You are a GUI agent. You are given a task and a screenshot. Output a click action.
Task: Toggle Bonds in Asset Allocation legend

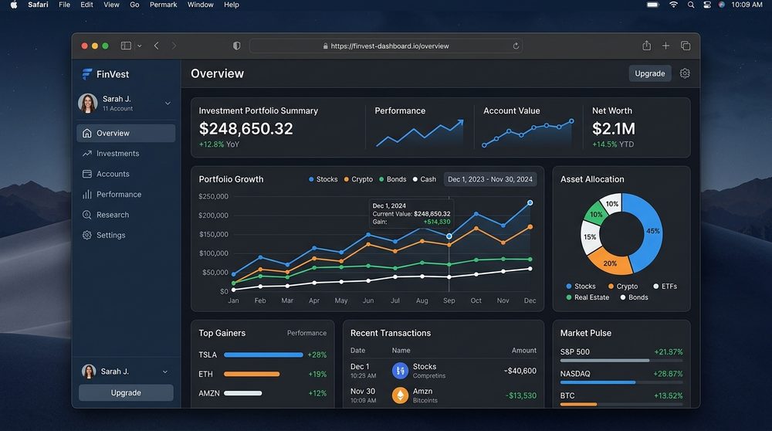pyautogui.click(x=634, y=297)
